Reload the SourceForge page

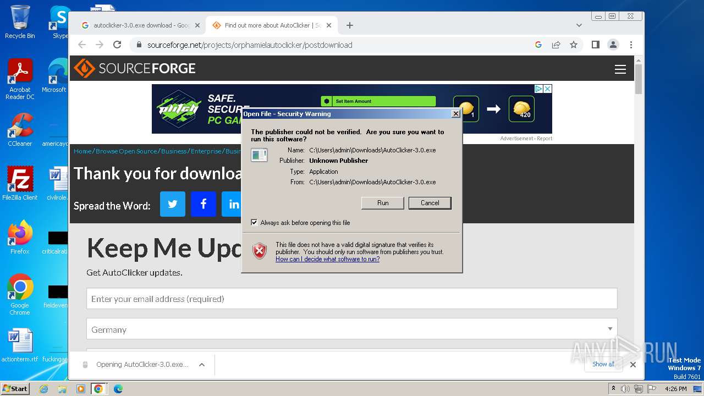(x=117, y=45)
